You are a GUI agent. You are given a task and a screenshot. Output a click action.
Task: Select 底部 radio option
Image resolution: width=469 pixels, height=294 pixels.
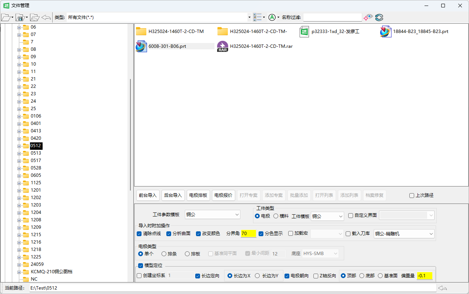(362, 276)
